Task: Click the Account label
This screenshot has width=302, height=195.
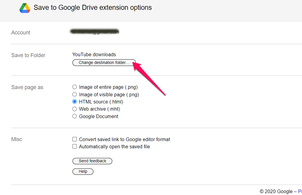Action: pos(21,32)
